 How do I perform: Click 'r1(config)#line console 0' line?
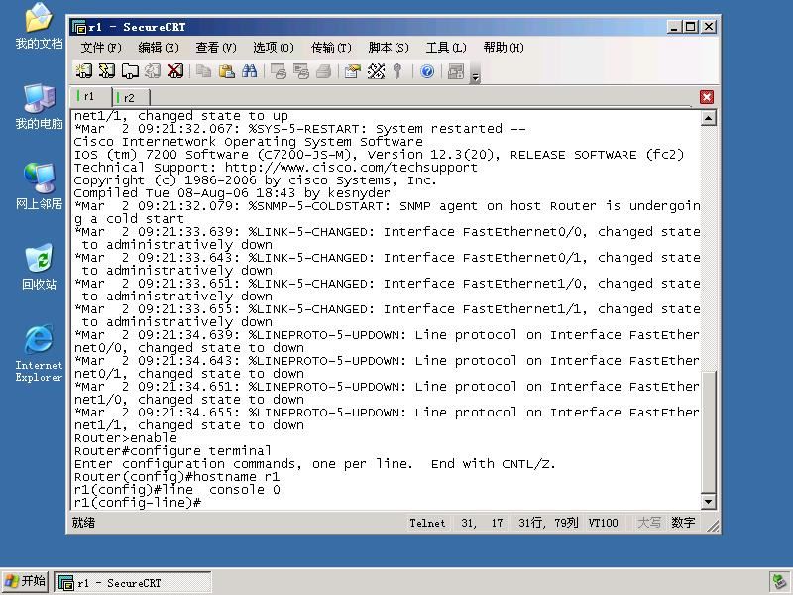click(x=176, y=490)
